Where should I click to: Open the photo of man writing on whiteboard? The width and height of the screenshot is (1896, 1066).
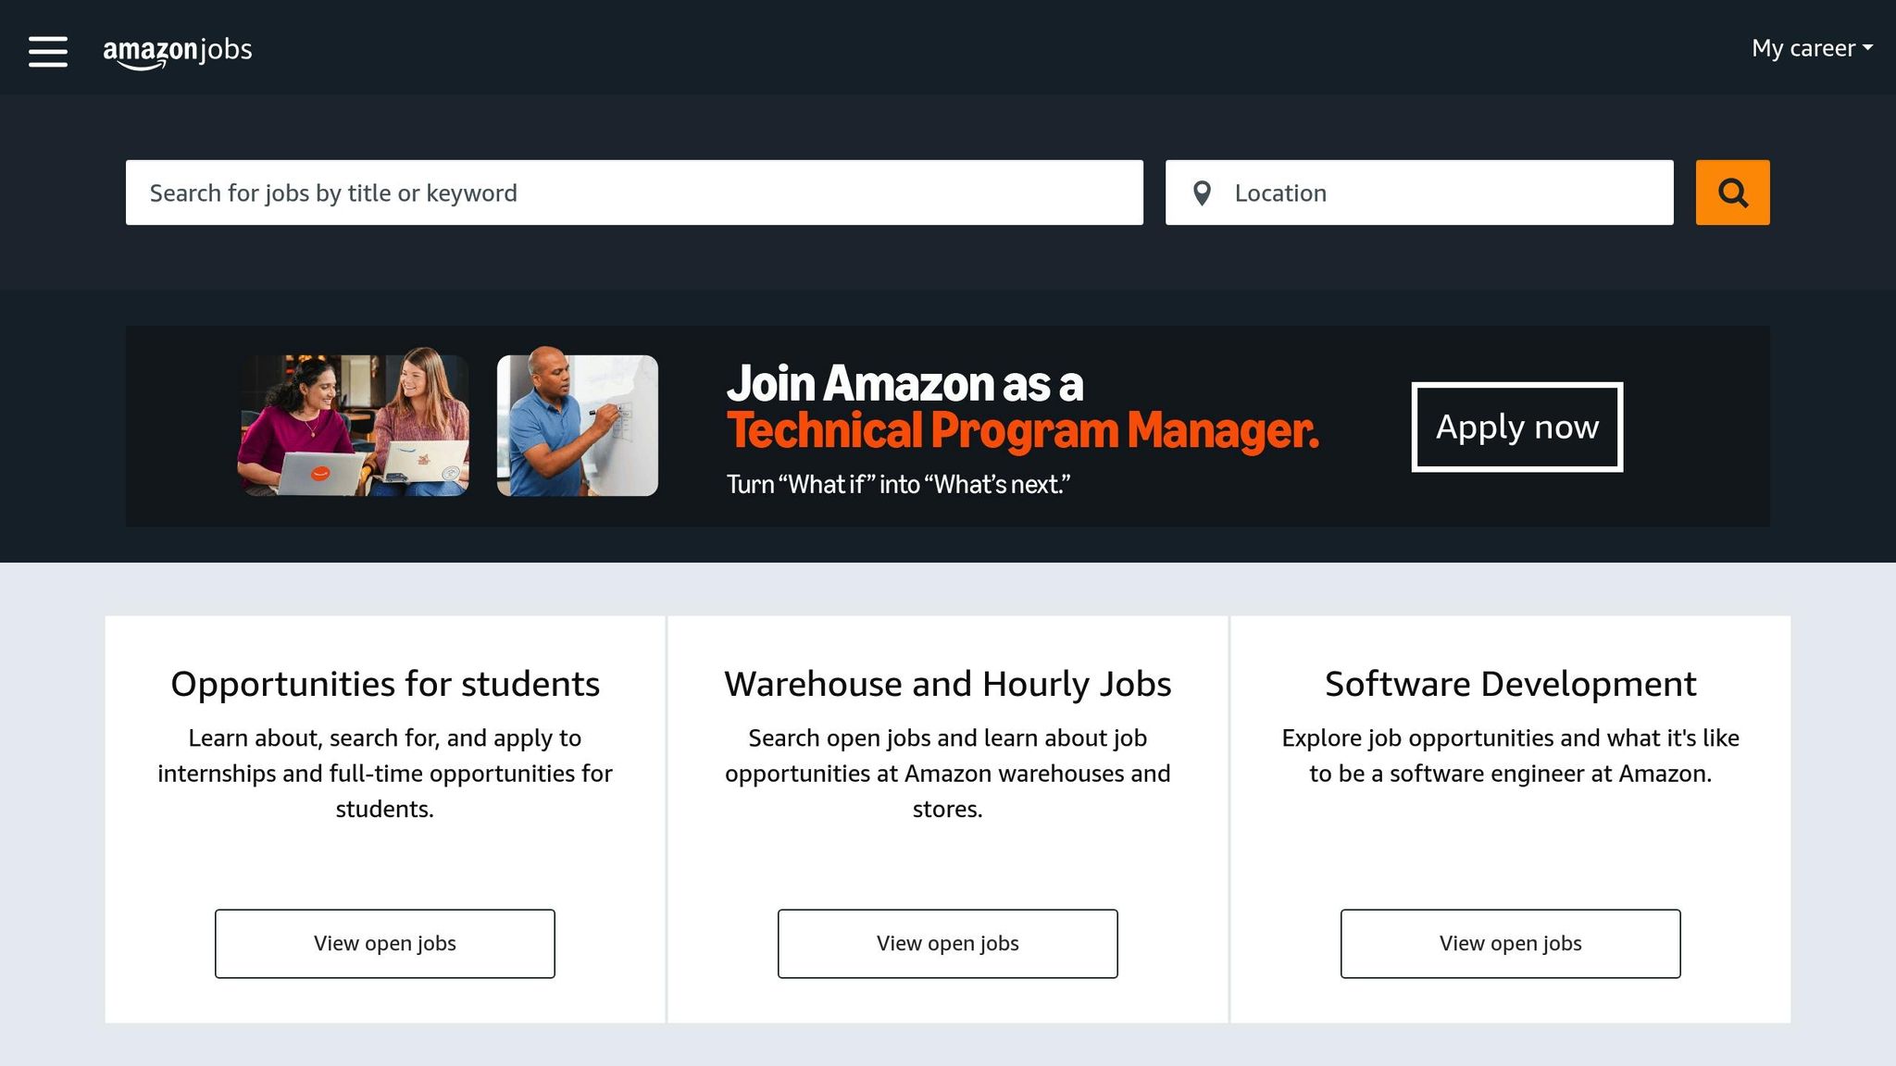pos(578,425)
